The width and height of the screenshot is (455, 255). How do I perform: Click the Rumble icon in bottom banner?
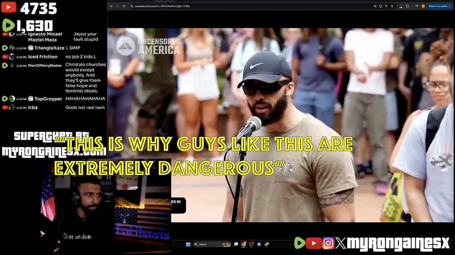(x=300, y=243)
